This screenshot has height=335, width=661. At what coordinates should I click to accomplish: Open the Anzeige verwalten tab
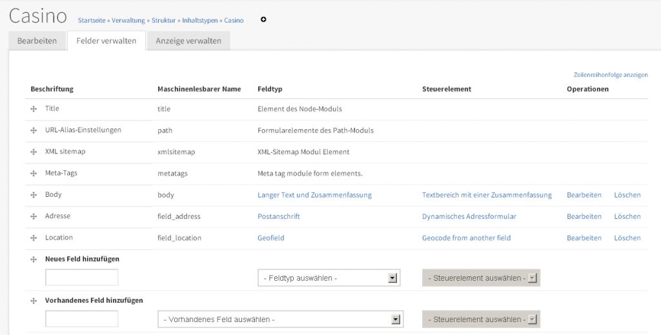(x=188, y=41)
